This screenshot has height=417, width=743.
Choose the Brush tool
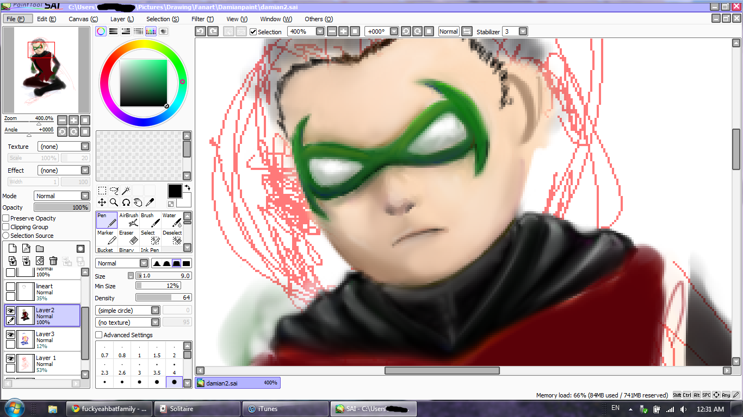(x=150, y=220)
